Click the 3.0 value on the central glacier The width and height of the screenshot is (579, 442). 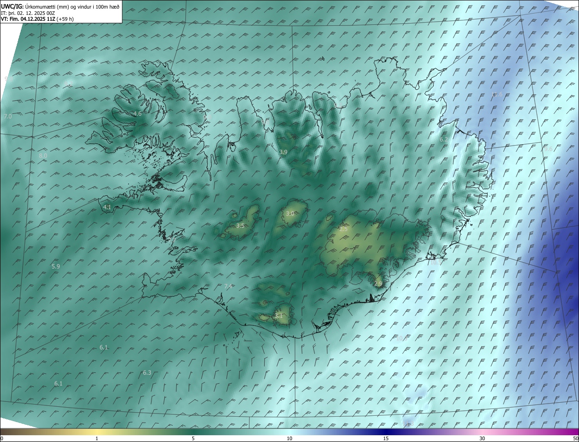coord(290,214)
